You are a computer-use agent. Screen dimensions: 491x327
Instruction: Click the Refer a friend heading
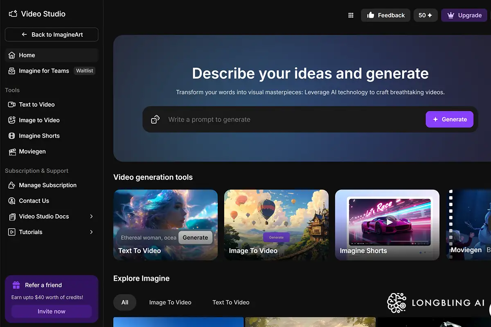[x=43, y=285]
